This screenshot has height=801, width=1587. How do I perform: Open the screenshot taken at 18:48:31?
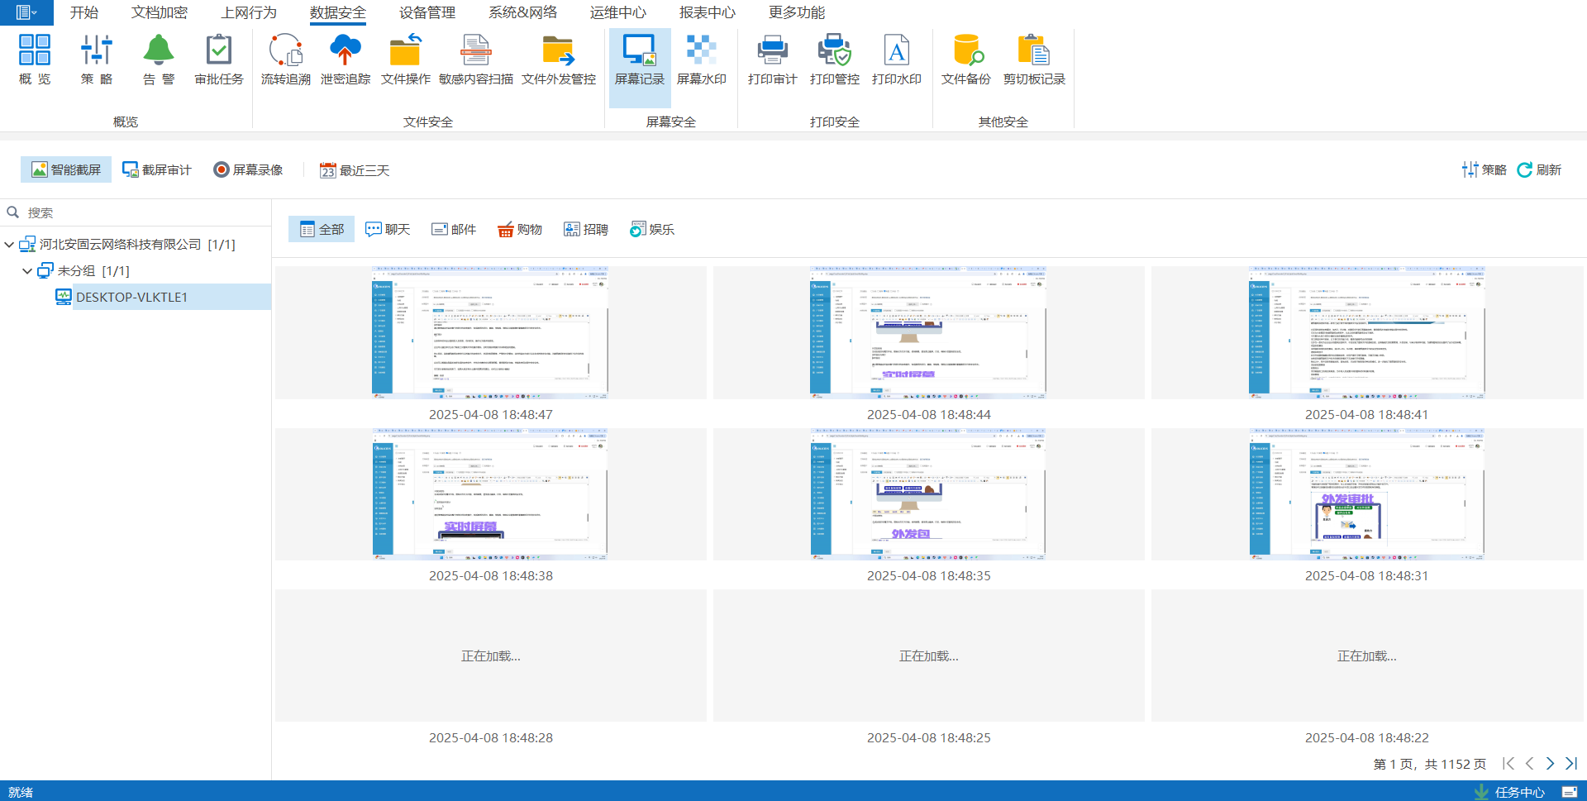[x=1366, y=494]
